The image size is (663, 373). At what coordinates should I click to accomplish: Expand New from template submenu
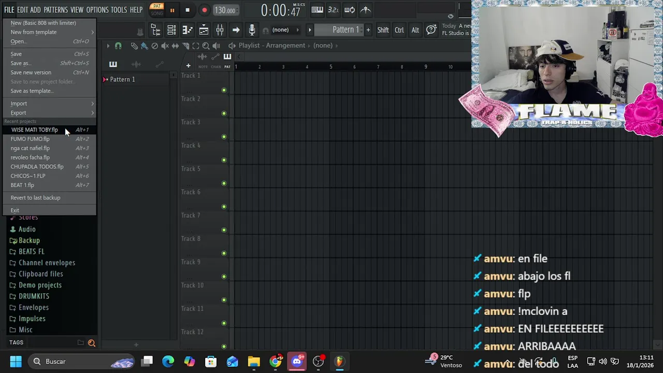50,32
